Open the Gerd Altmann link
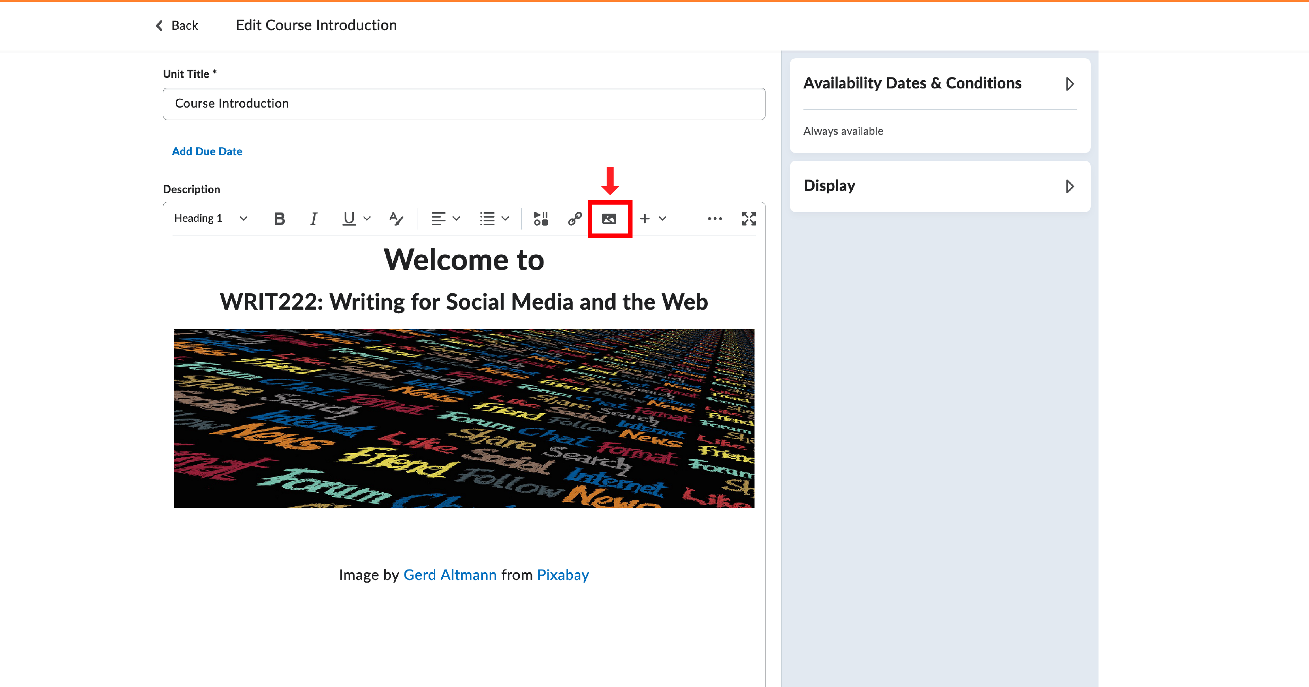The image size is (1309, 687). coord(450,575)
